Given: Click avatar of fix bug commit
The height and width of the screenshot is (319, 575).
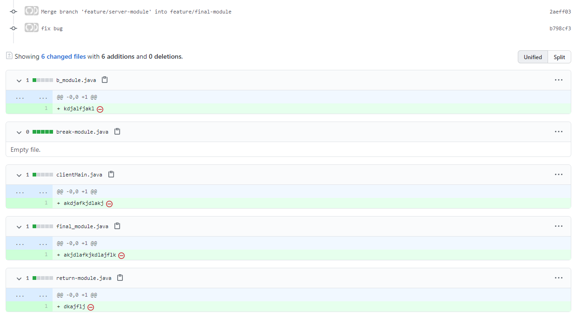Looking at the screenshot, I should click(31, 28).
